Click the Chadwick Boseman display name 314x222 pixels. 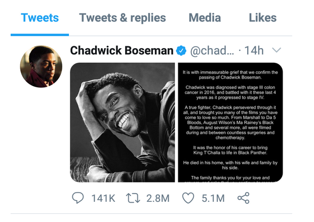[x=122, y=50]
